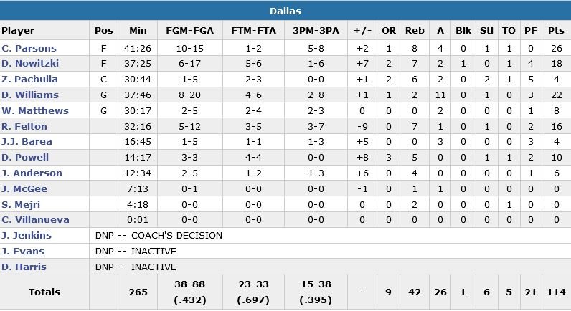Image resolution: width=571 pixels, height=311 pixels.
Task: Click the Pts column header
Action: click(555, 31)
